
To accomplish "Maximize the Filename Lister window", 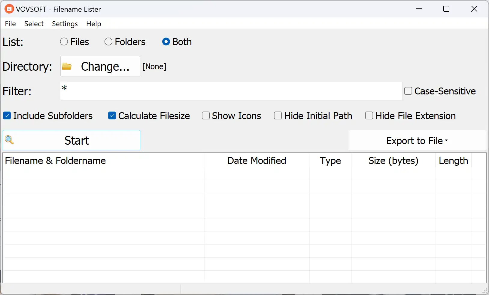I will click(x=446, y=9).
